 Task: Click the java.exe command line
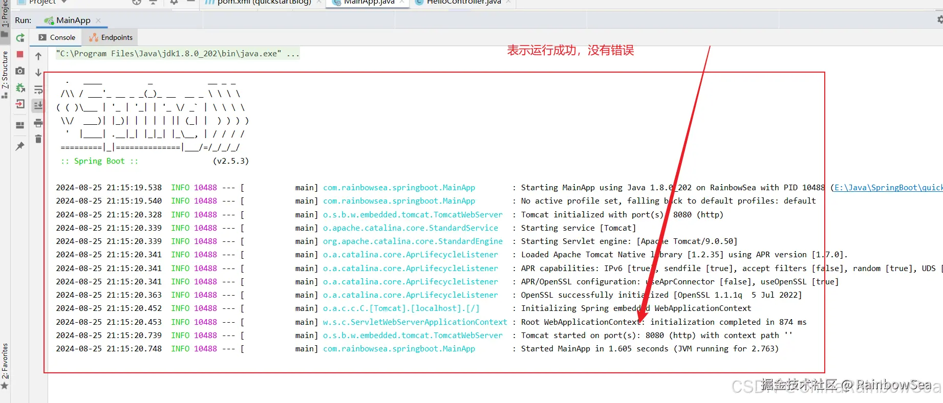(178, 54)
